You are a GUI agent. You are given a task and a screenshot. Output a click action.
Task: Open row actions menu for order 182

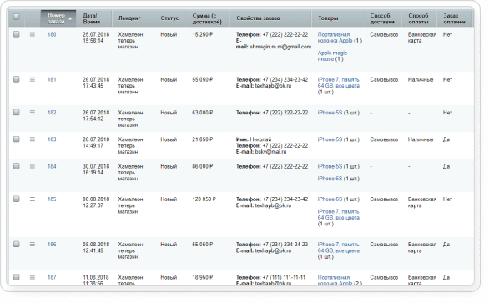coord(33,113)
